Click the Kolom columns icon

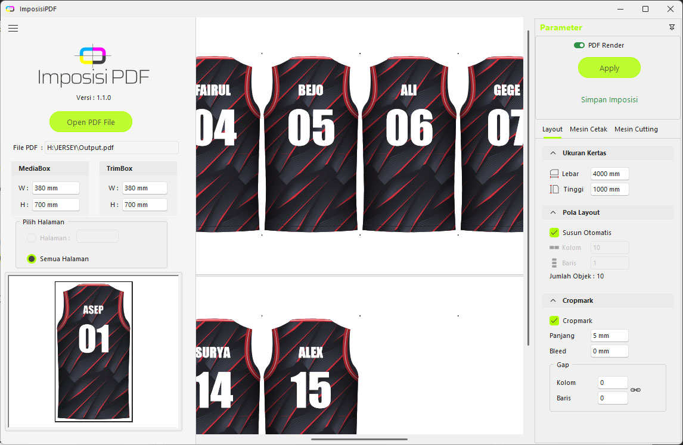coord(554,247)
